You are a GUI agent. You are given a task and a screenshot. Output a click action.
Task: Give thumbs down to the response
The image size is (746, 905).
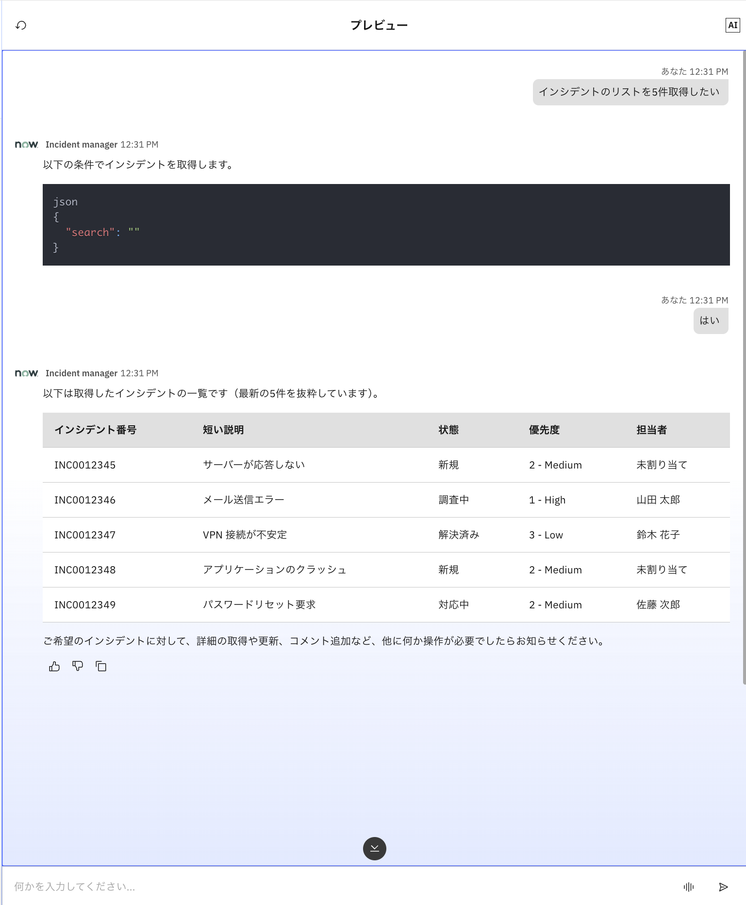tap(78, 666)
